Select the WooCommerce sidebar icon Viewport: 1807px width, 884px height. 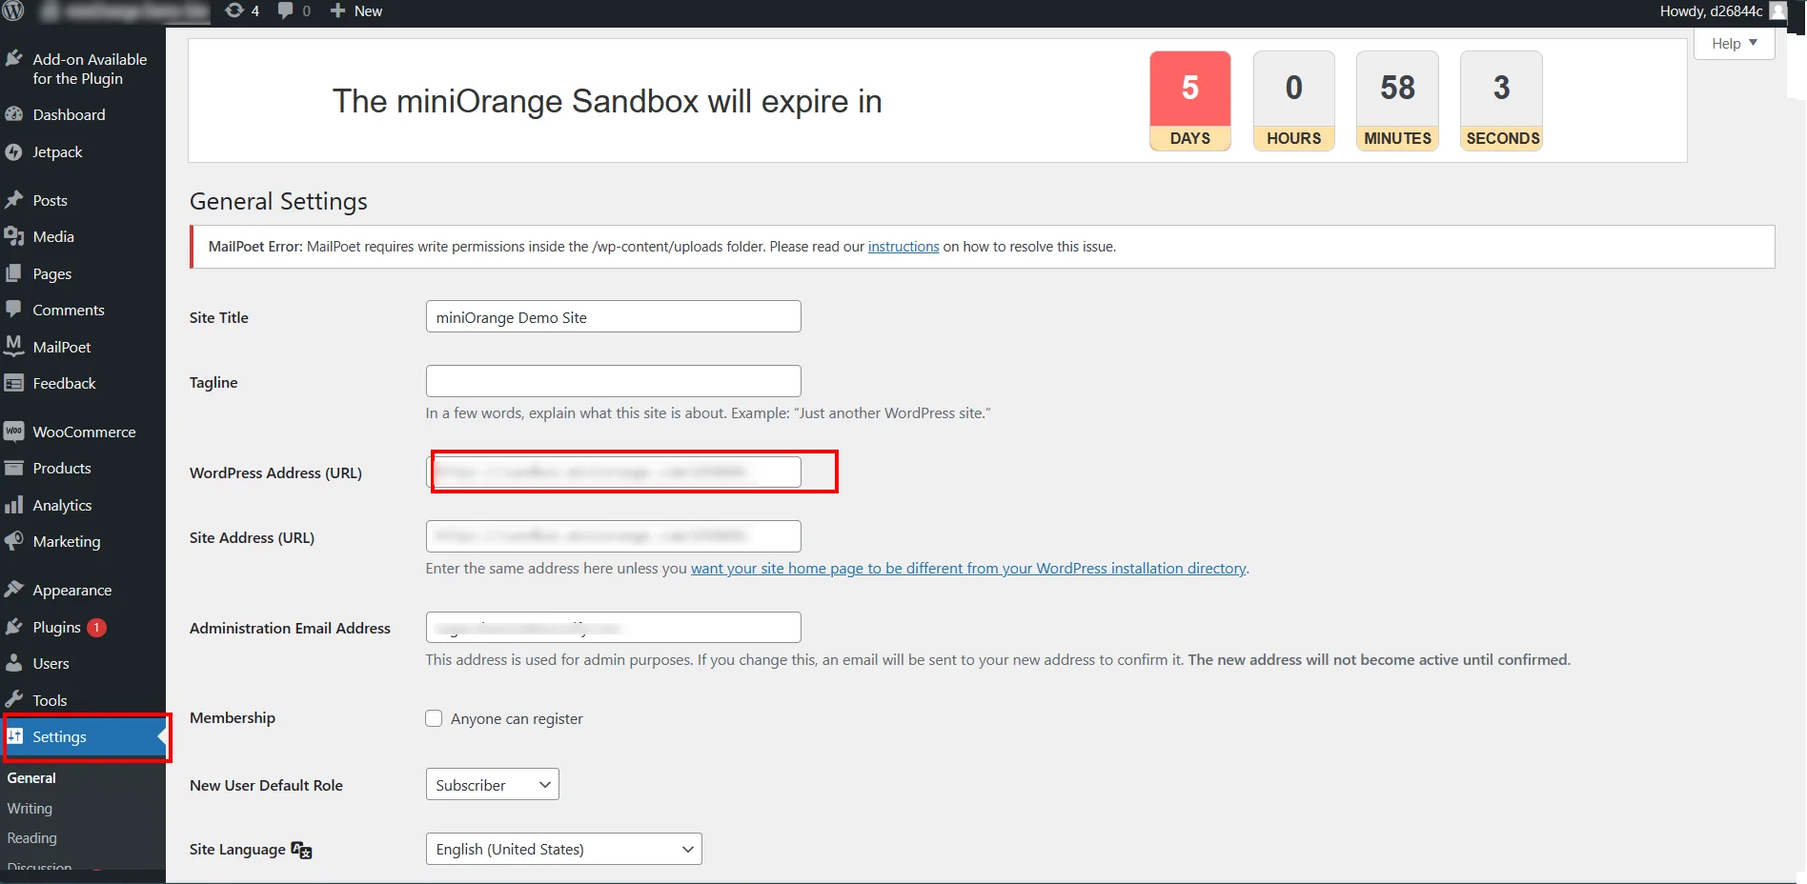click(x=15, y=432)
